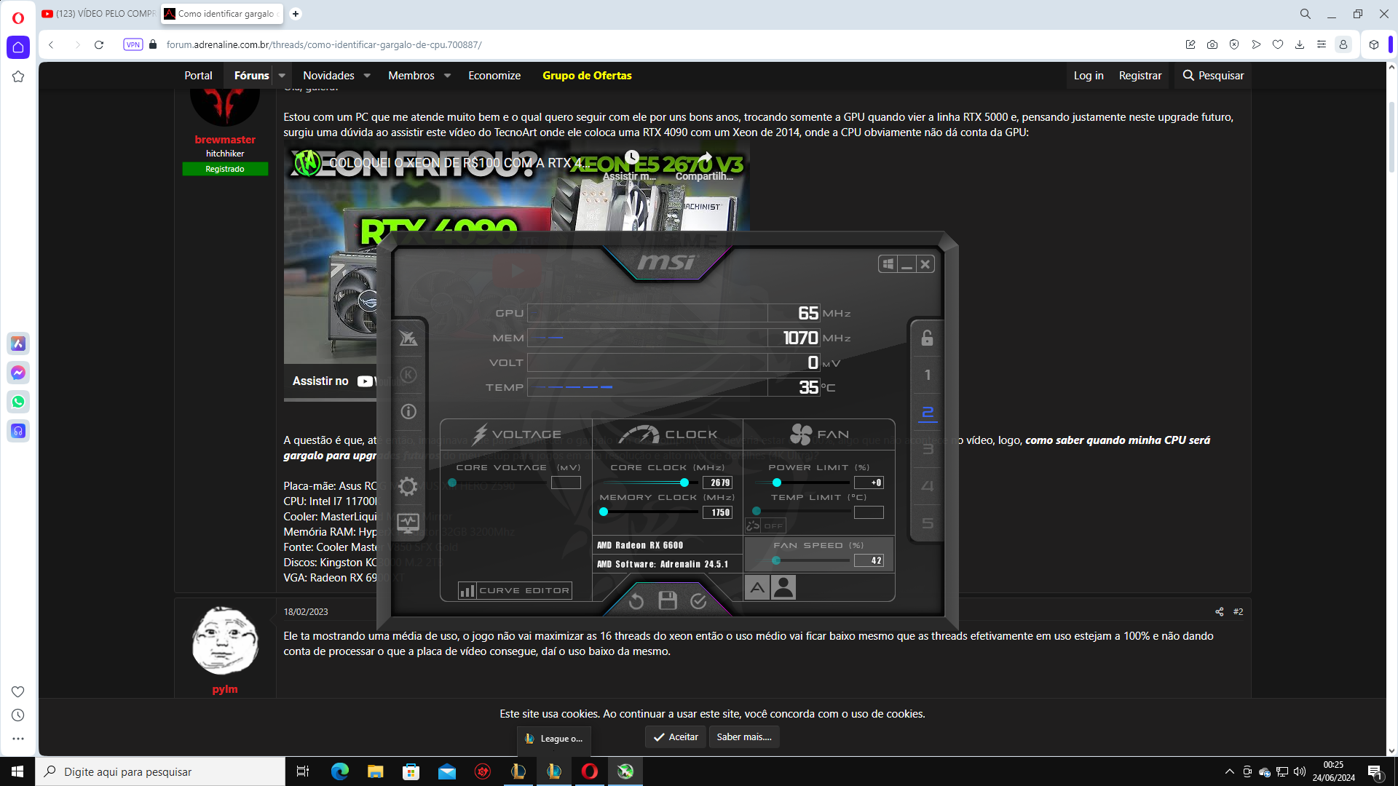Toggle automatic fan speed 'A' button
The height and width of the screenshot is (786, 1398).
coord(757,587)
